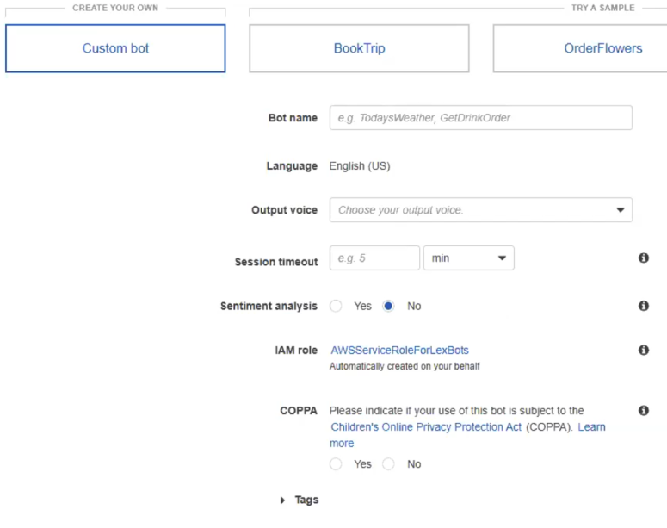667x528 pixels.
Task: Open the IAM role info icon
Action: pos(643,351)
